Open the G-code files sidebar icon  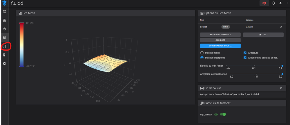(4, 20)
